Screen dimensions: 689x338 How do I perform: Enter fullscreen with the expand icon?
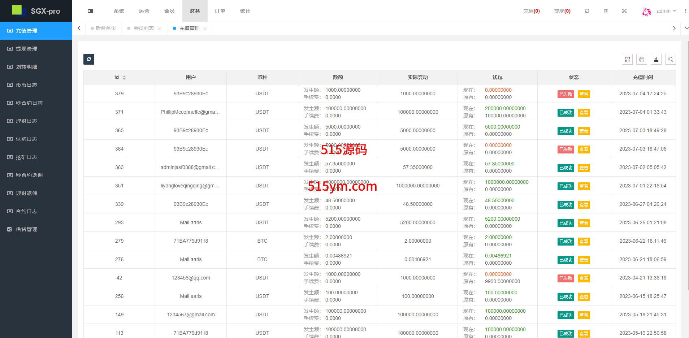coord(624,11)
